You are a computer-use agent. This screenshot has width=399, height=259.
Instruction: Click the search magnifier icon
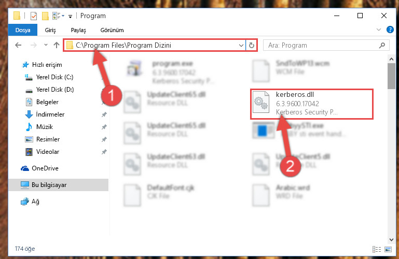pyautogui.click(x=382, y=45)
